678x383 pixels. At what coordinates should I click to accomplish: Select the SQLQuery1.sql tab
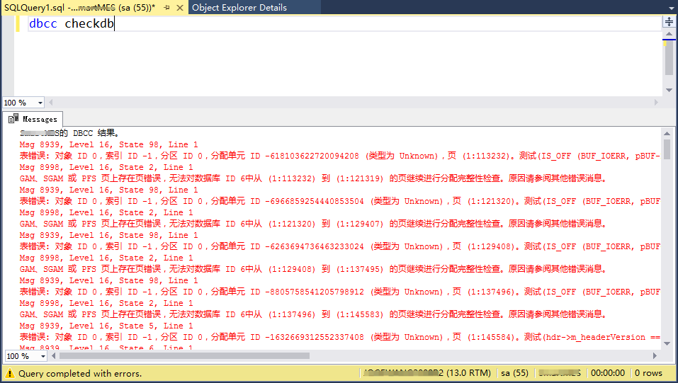point(78,7)
